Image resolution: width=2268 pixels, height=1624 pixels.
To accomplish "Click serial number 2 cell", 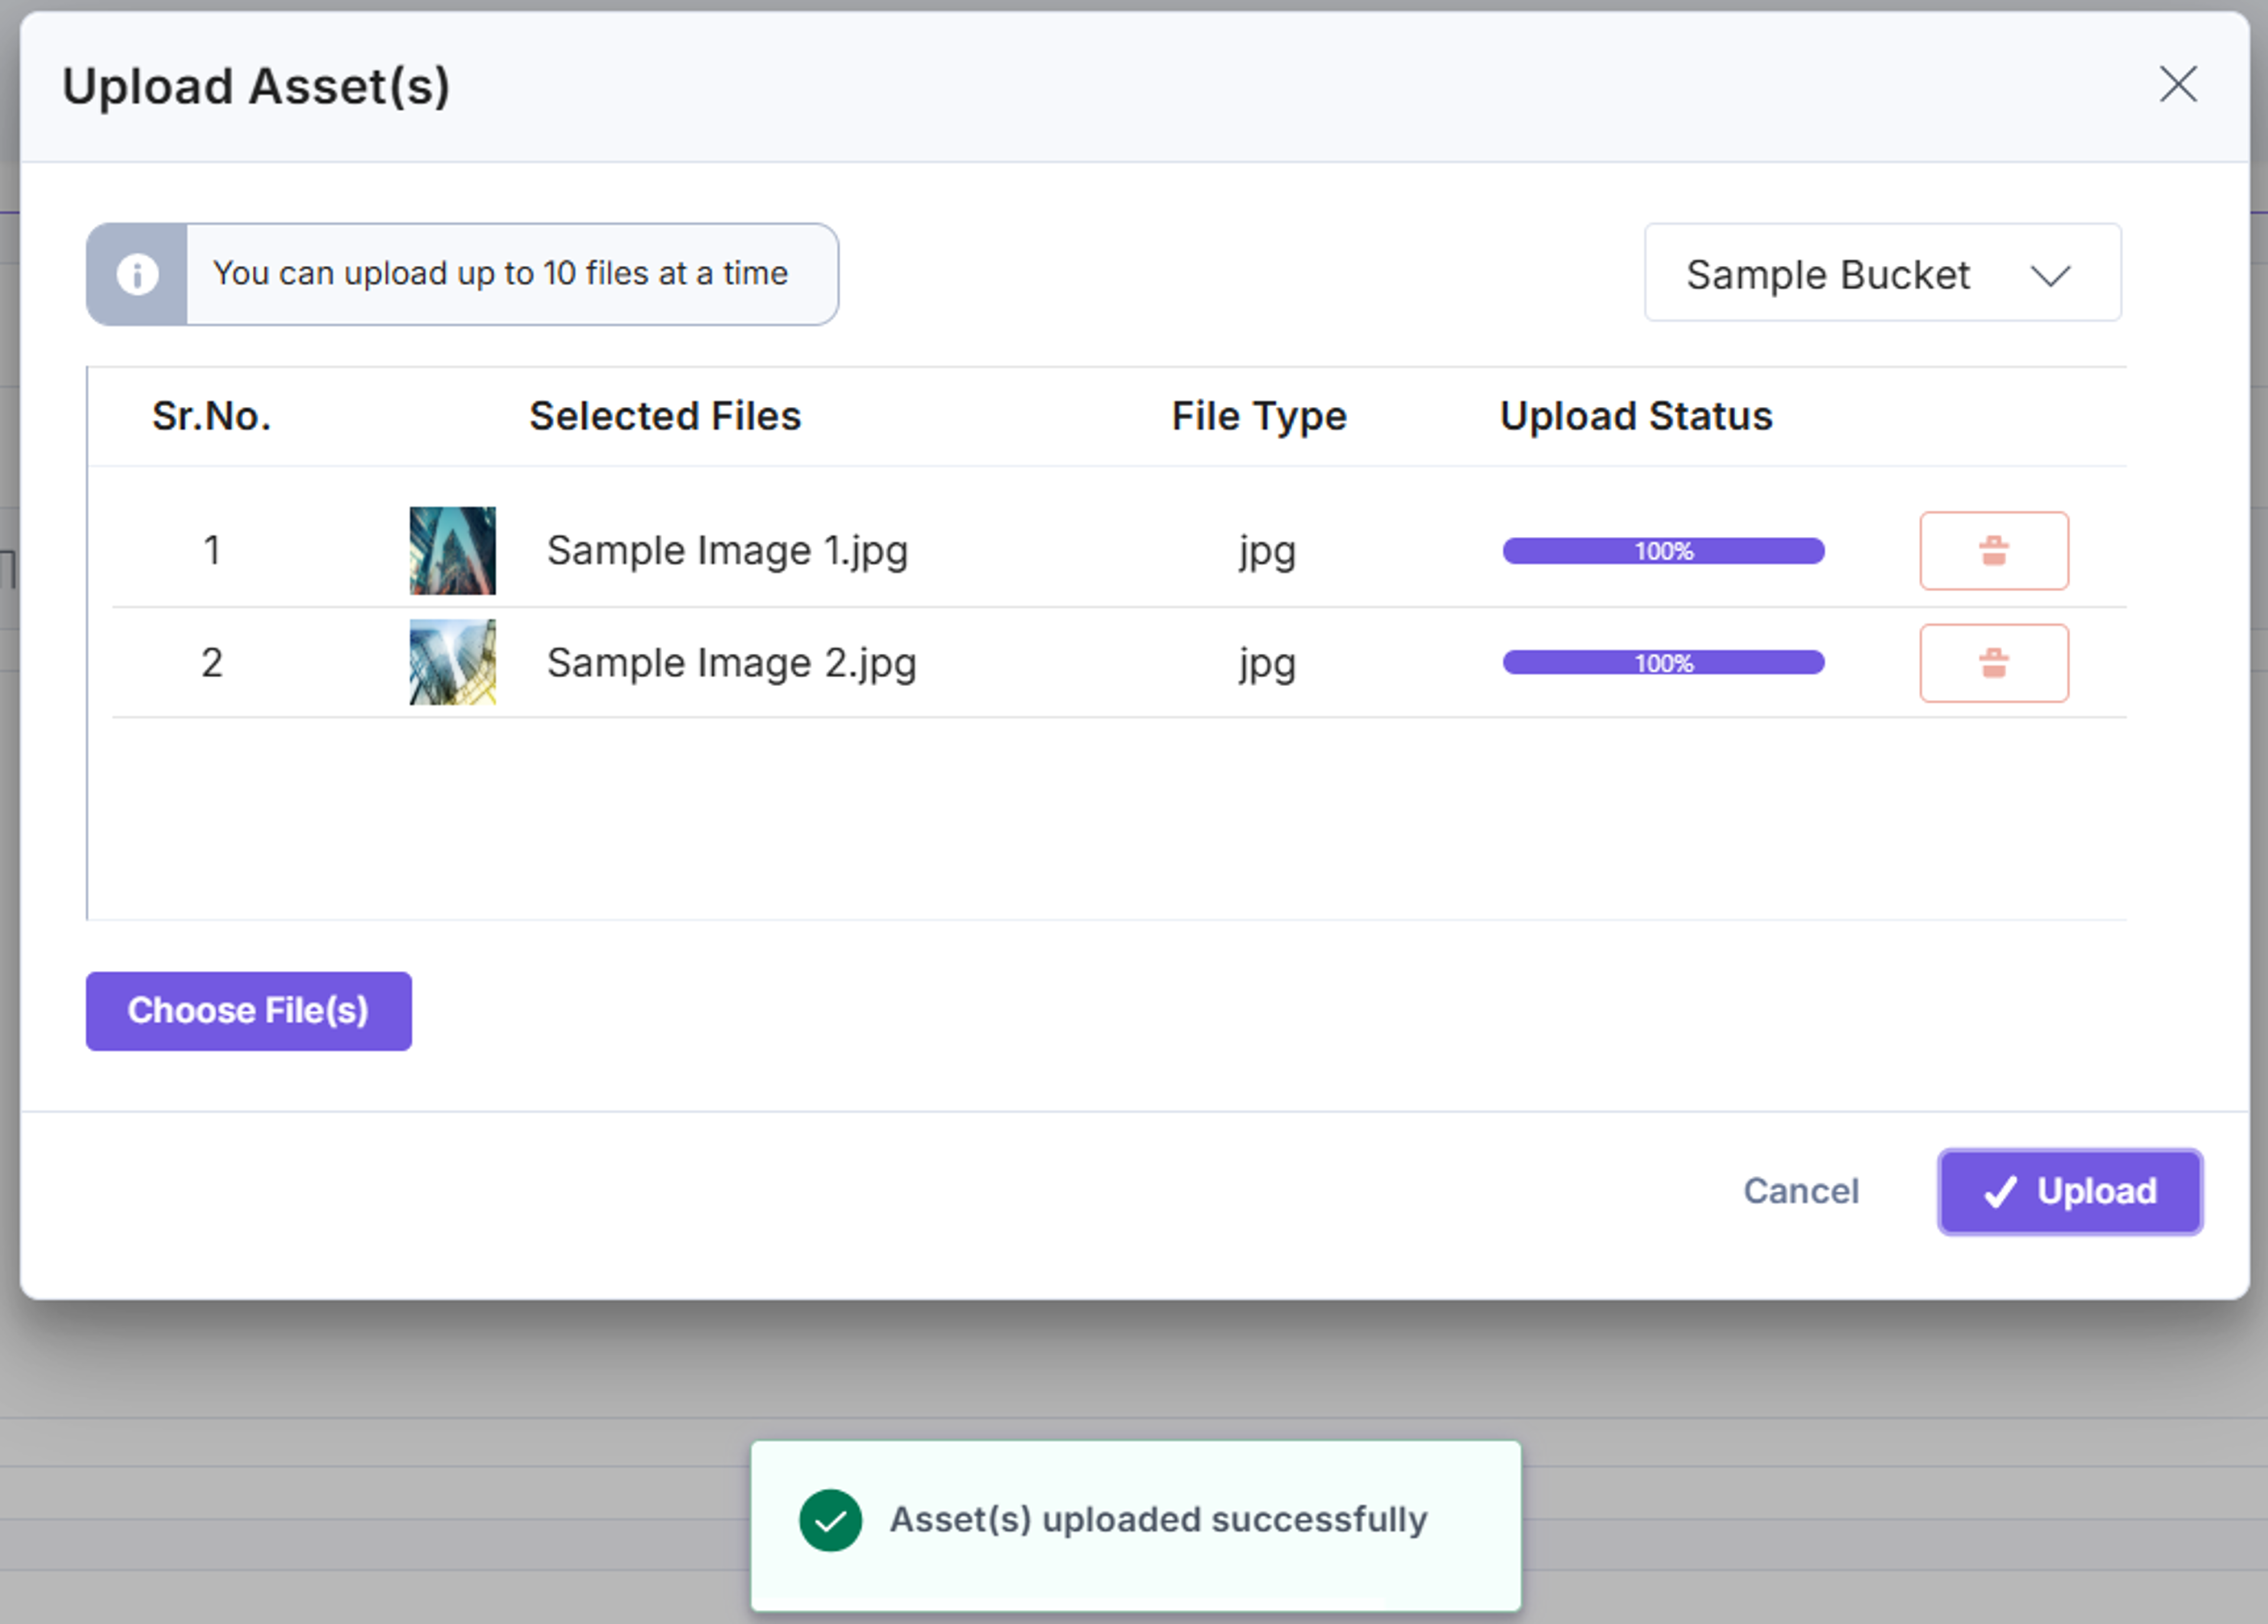I will pyautogui.click(x=212, y=663).
